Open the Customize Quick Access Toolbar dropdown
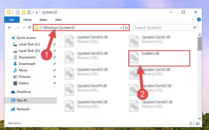The width and height of the screenshot is (209, 130). (x=37, y=13)
